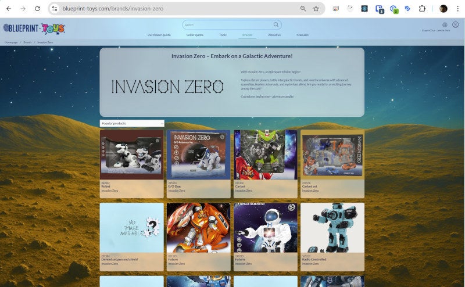Click the Home page breadcrumb link
Viewport: 465px width, 287px height.
pyautogui.click(x=11, y=42)
